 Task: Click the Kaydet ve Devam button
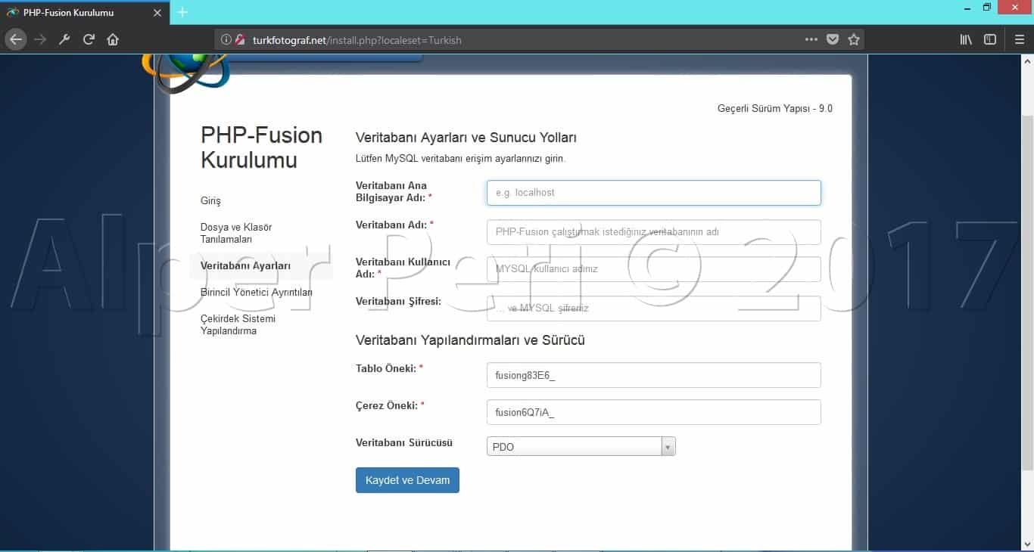point(407,480)
